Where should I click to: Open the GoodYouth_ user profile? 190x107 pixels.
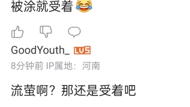40,50
